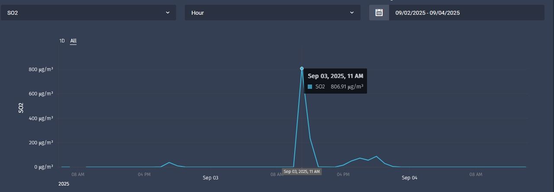
Task: Click the tooltip title Sep 03, 2025, 11 AM
Action: click(x=335, y=76)
